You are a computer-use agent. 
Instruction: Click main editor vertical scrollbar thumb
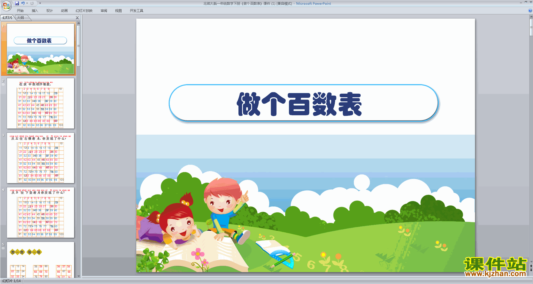(x=531, y=28)
